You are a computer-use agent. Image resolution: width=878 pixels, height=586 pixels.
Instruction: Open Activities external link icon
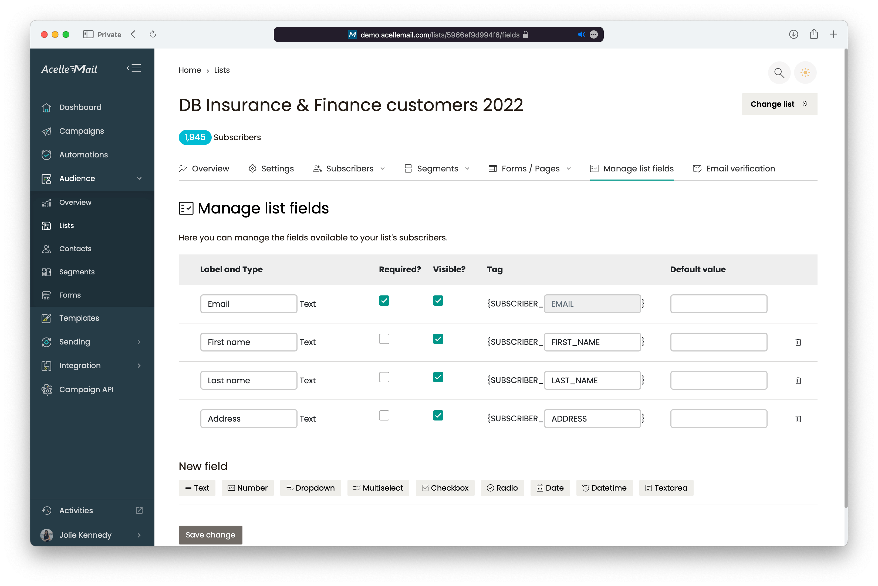tap(139, 511)
